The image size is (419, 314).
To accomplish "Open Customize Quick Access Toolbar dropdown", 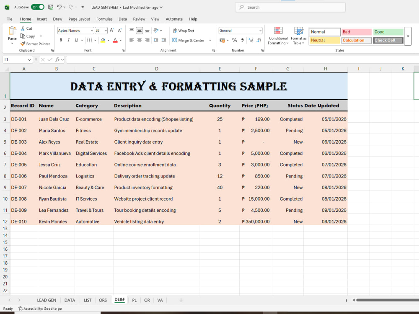I will (83, 7).
